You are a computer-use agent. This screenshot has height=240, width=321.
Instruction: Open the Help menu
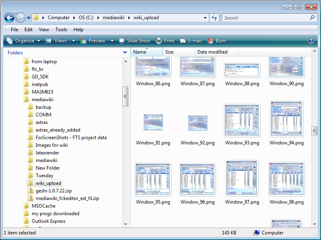click(x=78, y=30)
